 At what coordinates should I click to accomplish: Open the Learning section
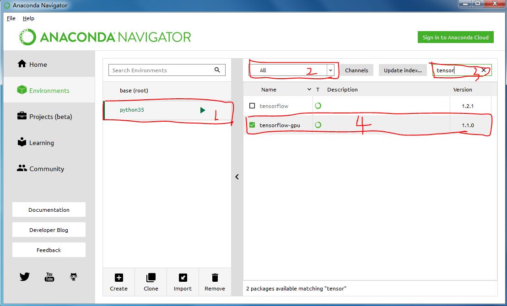tap(49, 143)
